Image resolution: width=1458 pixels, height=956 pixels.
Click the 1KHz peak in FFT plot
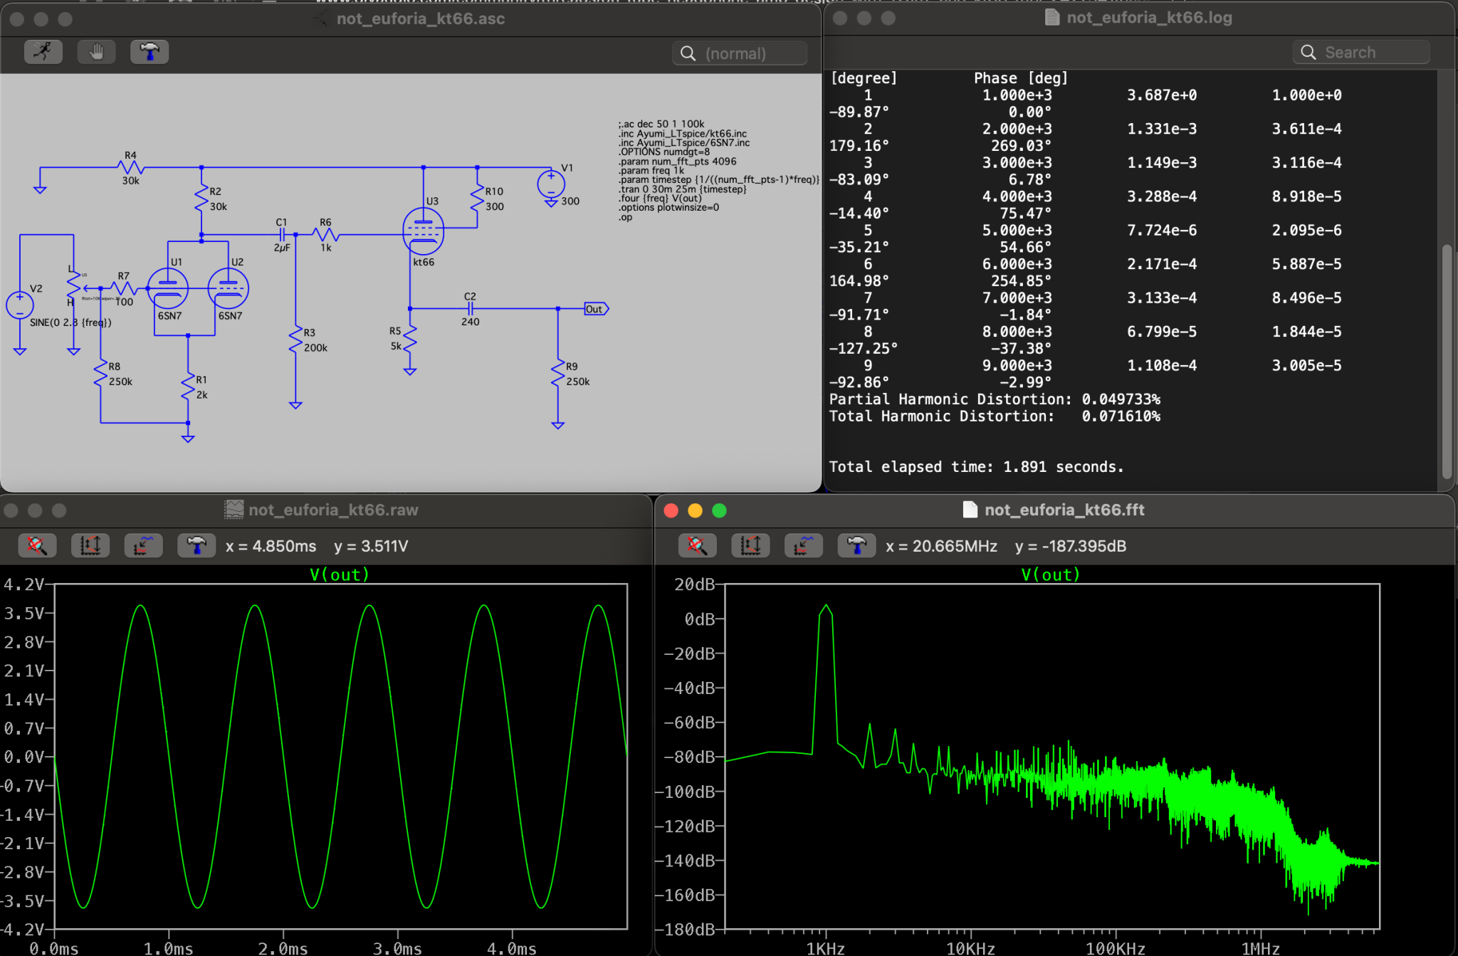826,607
